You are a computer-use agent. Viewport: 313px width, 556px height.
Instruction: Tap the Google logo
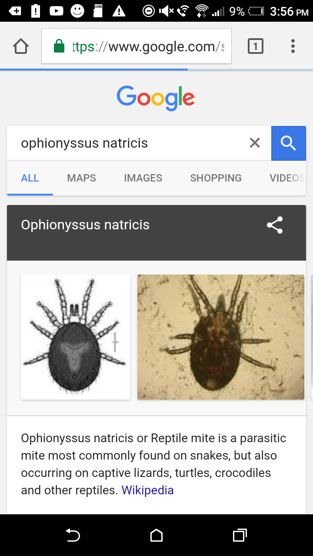tap(156, 98)
